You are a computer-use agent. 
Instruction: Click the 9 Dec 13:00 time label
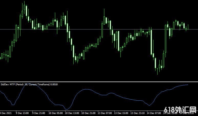[x=22, y=113]
